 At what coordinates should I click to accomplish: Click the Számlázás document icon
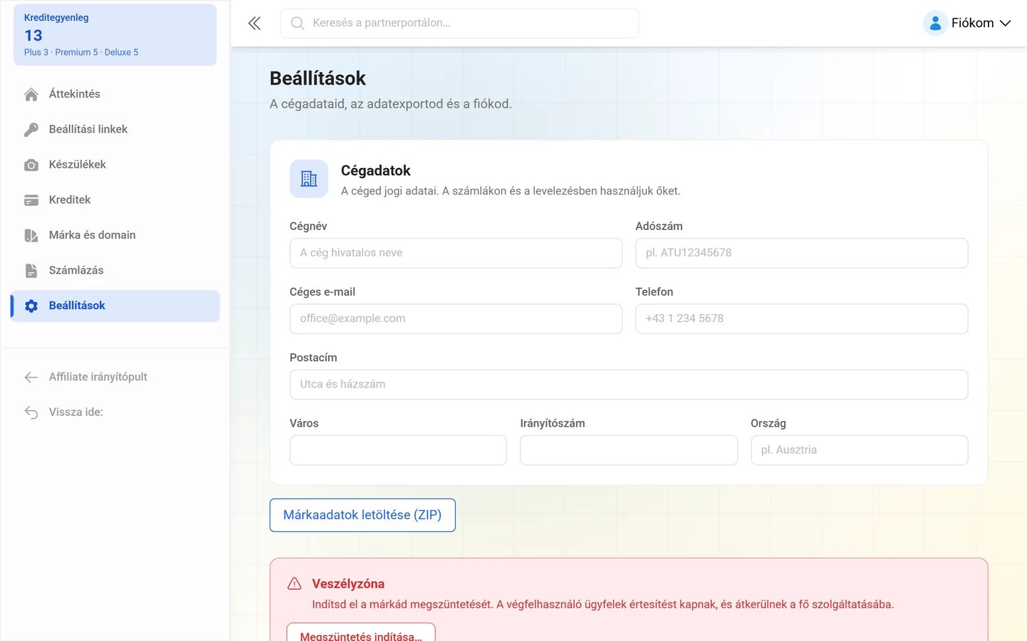click(31, 271)
